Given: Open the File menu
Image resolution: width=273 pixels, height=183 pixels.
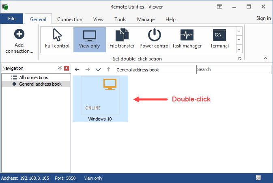Looking at the screenshot, I should [x=12, y=19].
